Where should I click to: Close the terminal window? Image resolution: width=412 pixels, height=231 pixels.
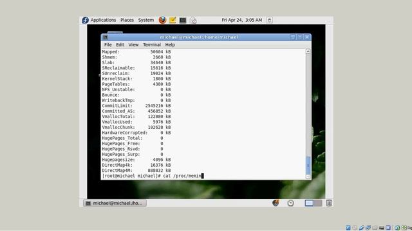point(307,37)
